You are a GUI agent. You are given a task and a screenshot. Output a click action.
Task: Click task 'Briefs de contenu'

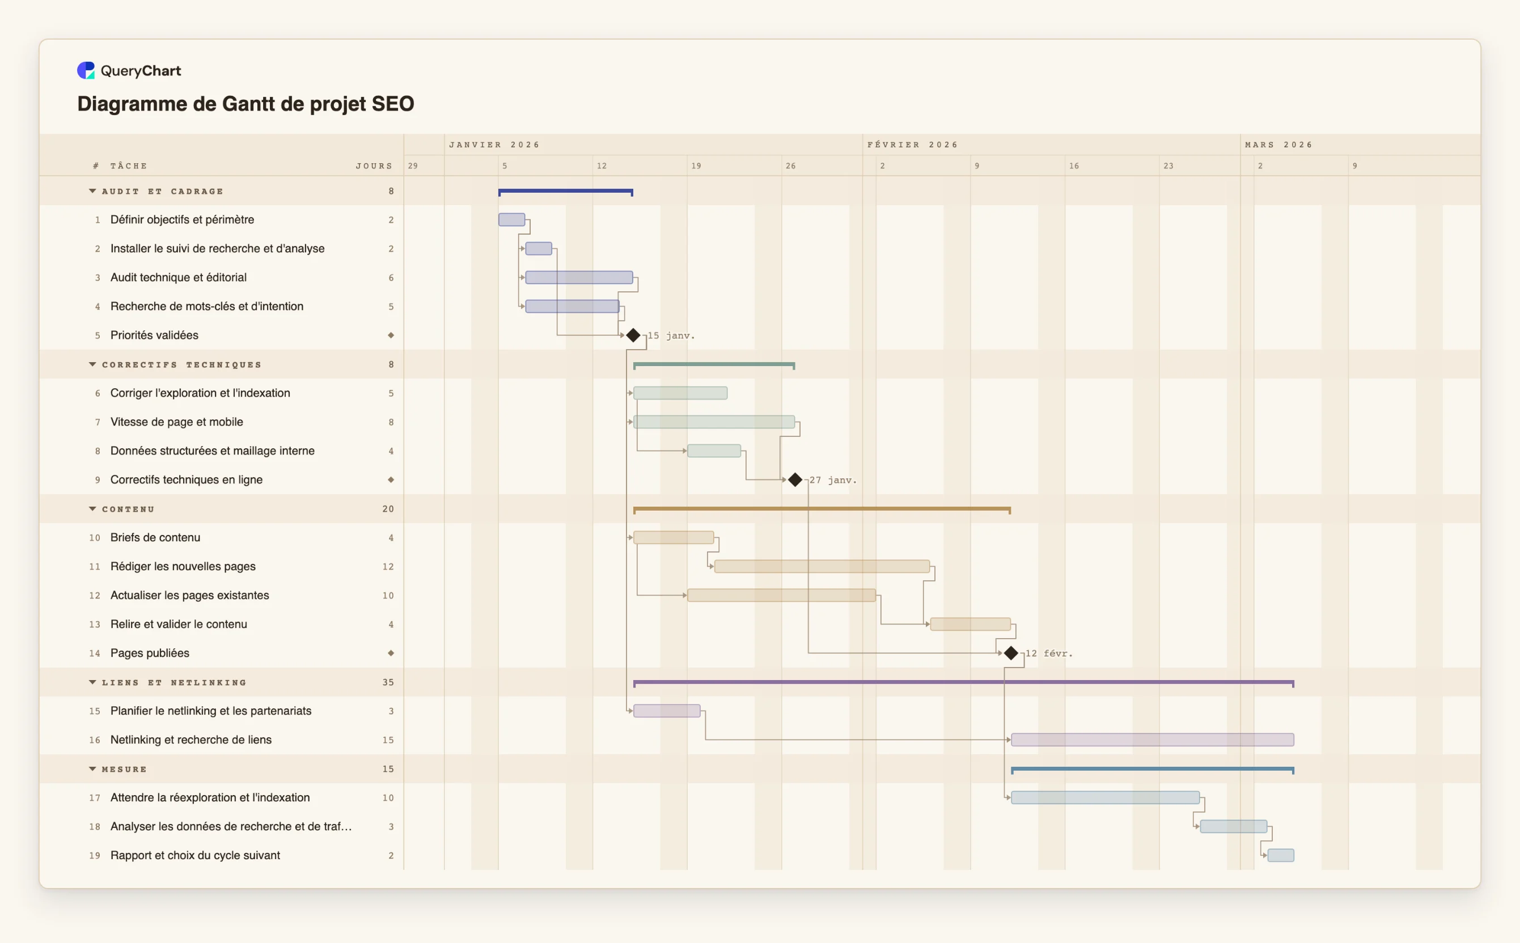click(x=155, y=538)
